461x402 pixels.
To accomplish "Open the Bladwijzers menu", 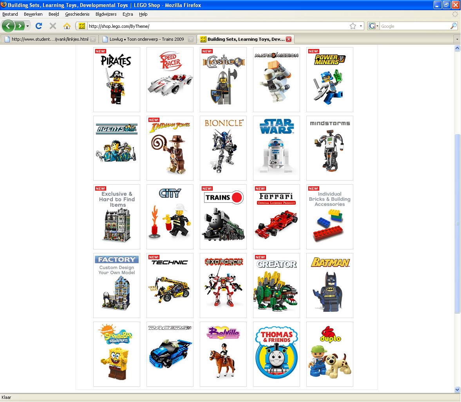I will click(x=106, y=14).
